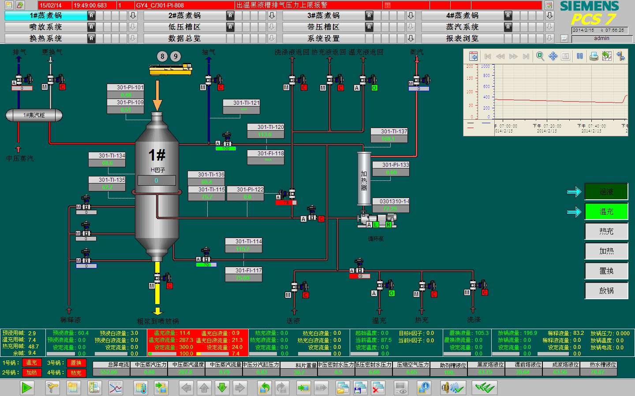Open the 301-TI-134 temperature tag
This screenshot has width=635, height=396.
107,159
